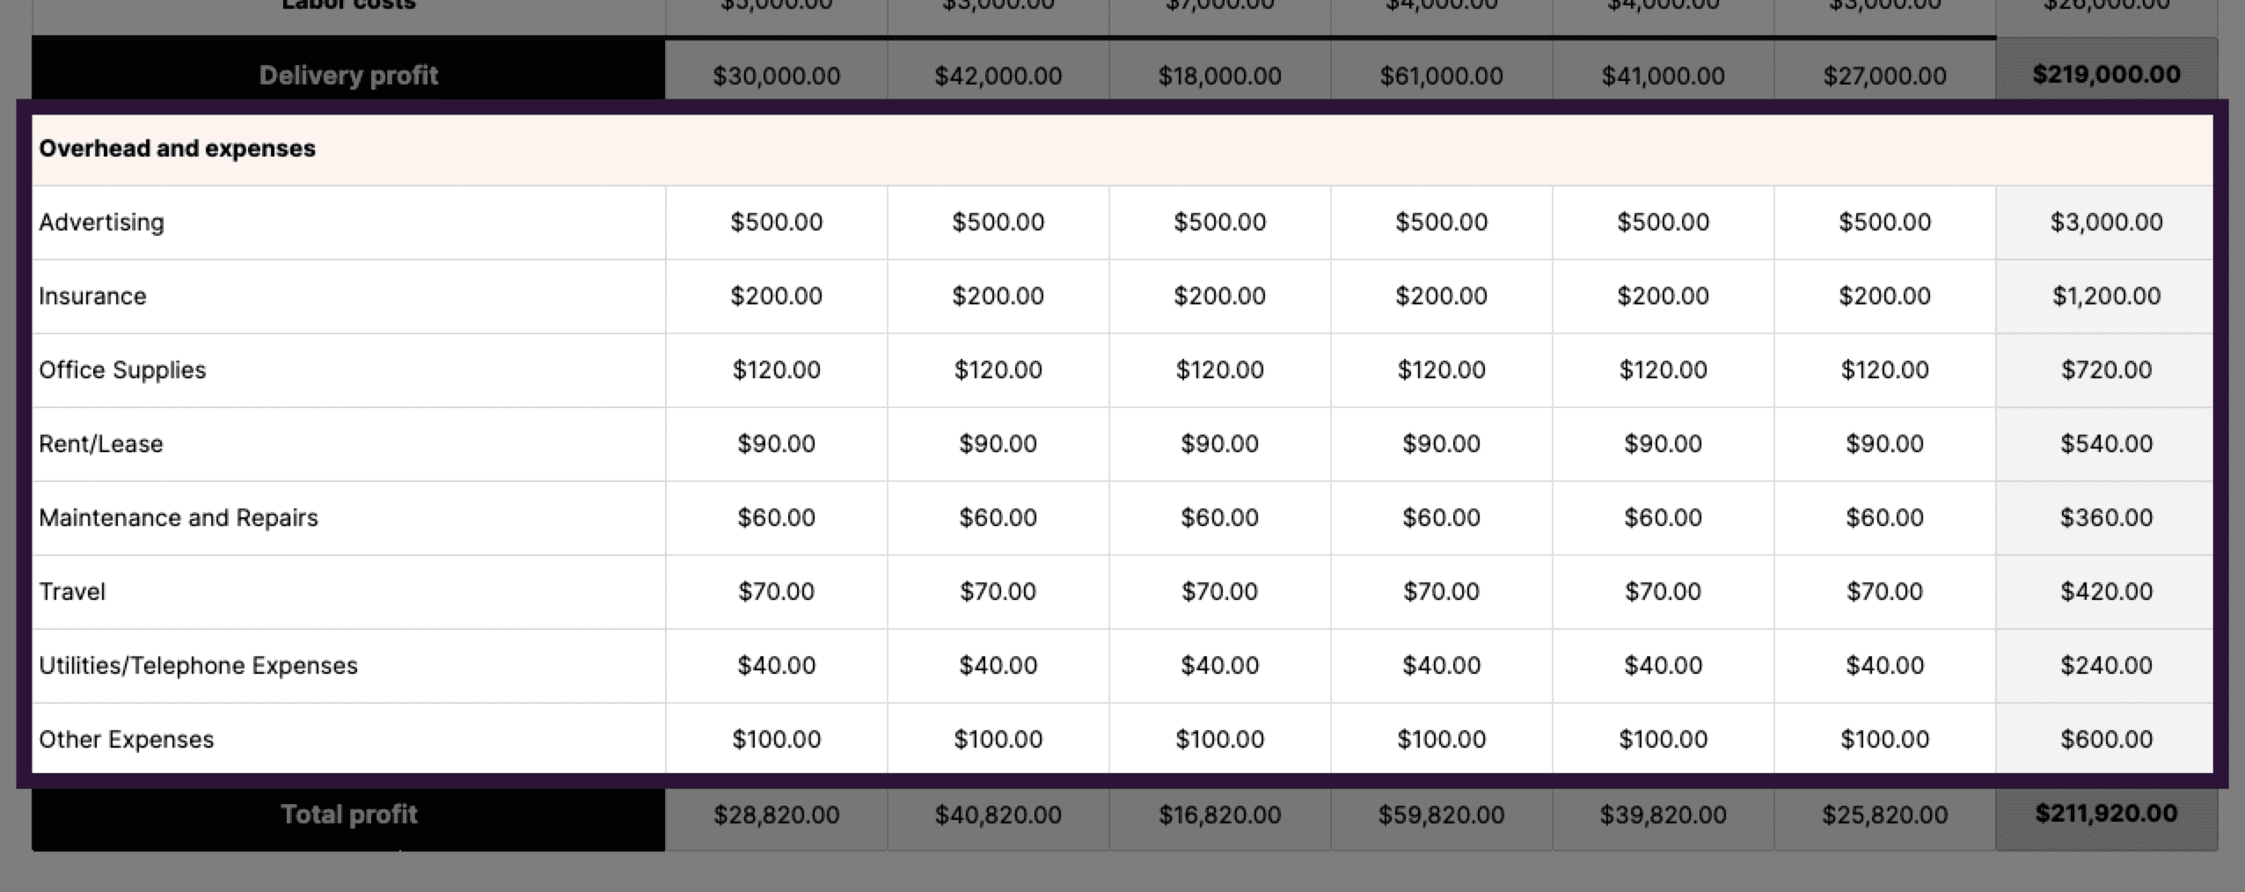Select the Total profit grand total $211,920.00
Image resolution: width=2245 pixels, height=892 pixels.
pyautogui.click(x=2106, y=814)
